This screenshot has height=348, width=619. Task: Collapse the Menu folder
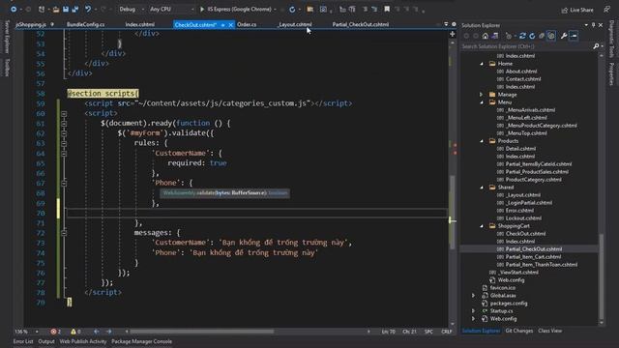coord(482,102)
